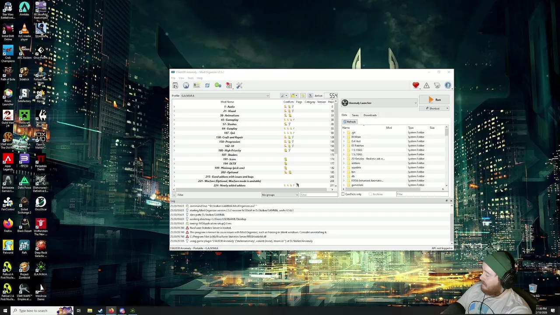The image size is (560, 315).
Task: Expand the gamedata folder row
Action: point(344,185)
